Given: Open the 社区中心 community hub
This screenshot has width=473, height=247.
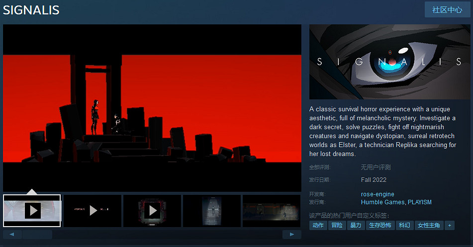Looking at the screenshot, I should [x=447, y=10].
